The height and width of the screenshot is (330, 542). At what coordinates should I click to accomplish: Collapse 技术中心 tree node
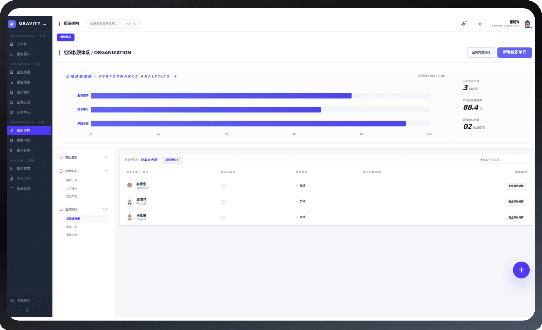pos(84,171)
